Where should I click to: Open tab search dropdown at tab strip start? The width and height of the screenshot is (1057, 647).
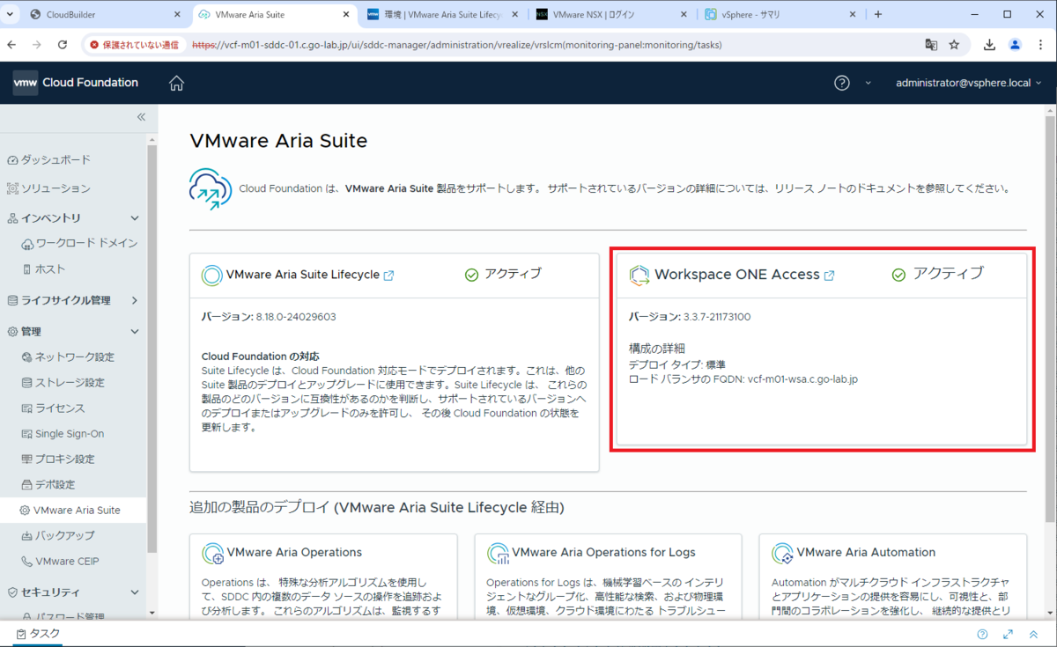coord(11,14)
